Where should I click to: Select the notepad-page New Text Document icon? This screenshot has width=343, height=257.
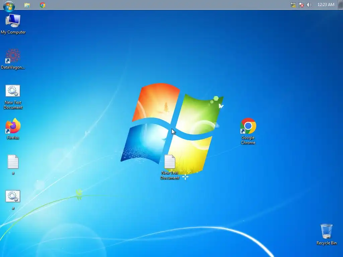170,167
